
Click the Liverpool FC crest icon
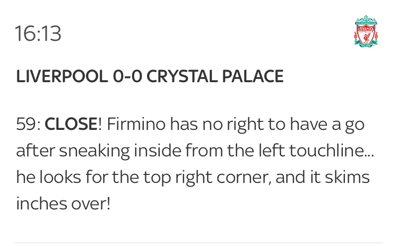[366, 31]
